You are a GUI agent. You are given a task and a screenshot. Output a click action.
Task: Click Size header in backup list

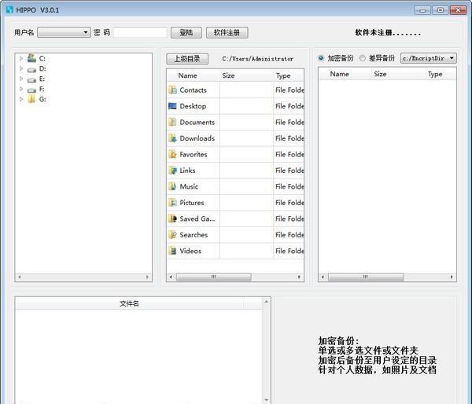click(380, 74)
